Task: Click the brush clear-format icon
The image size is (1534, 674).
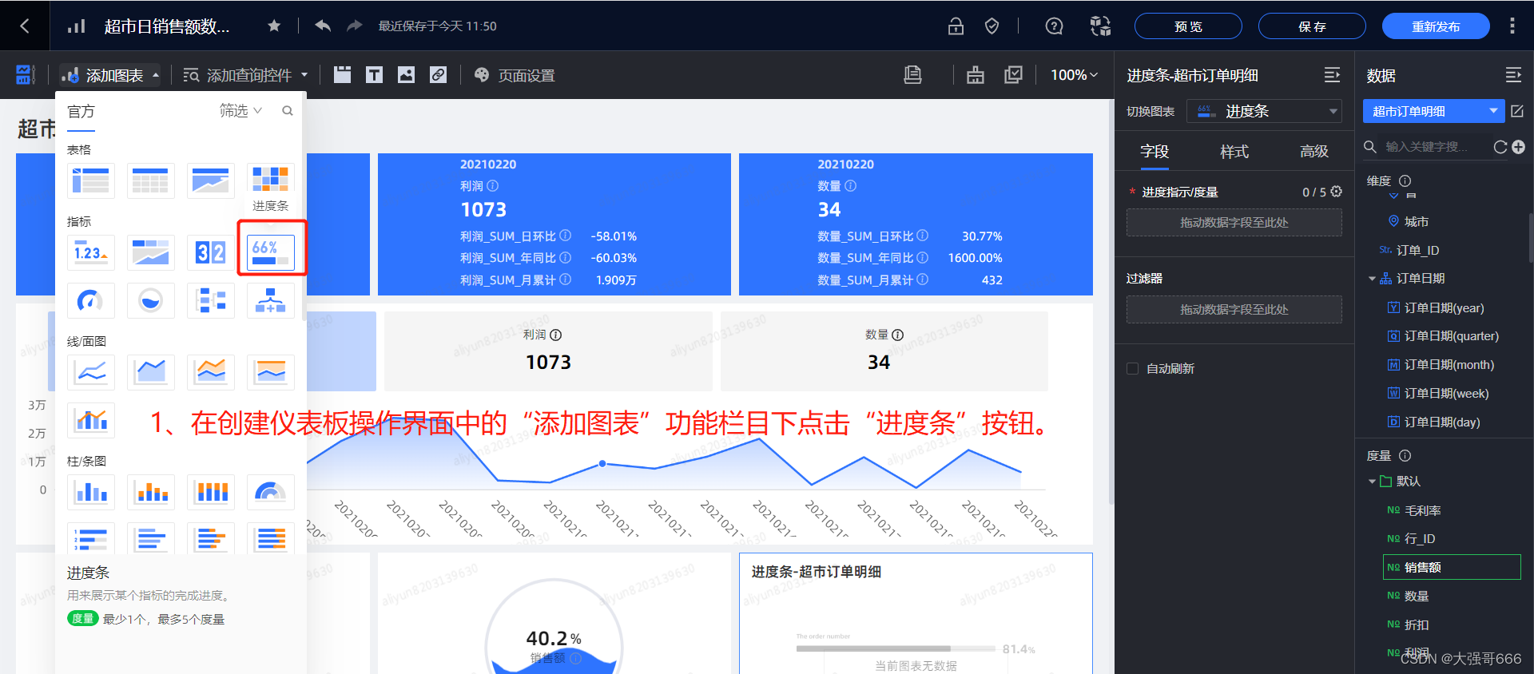Action: (976, 75)
